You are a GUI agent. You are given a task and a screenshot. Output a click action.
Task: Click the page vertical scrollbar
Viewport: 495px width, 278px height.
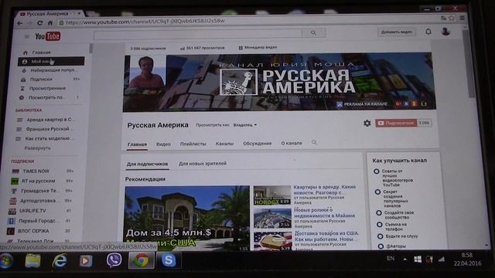point(471,63)
